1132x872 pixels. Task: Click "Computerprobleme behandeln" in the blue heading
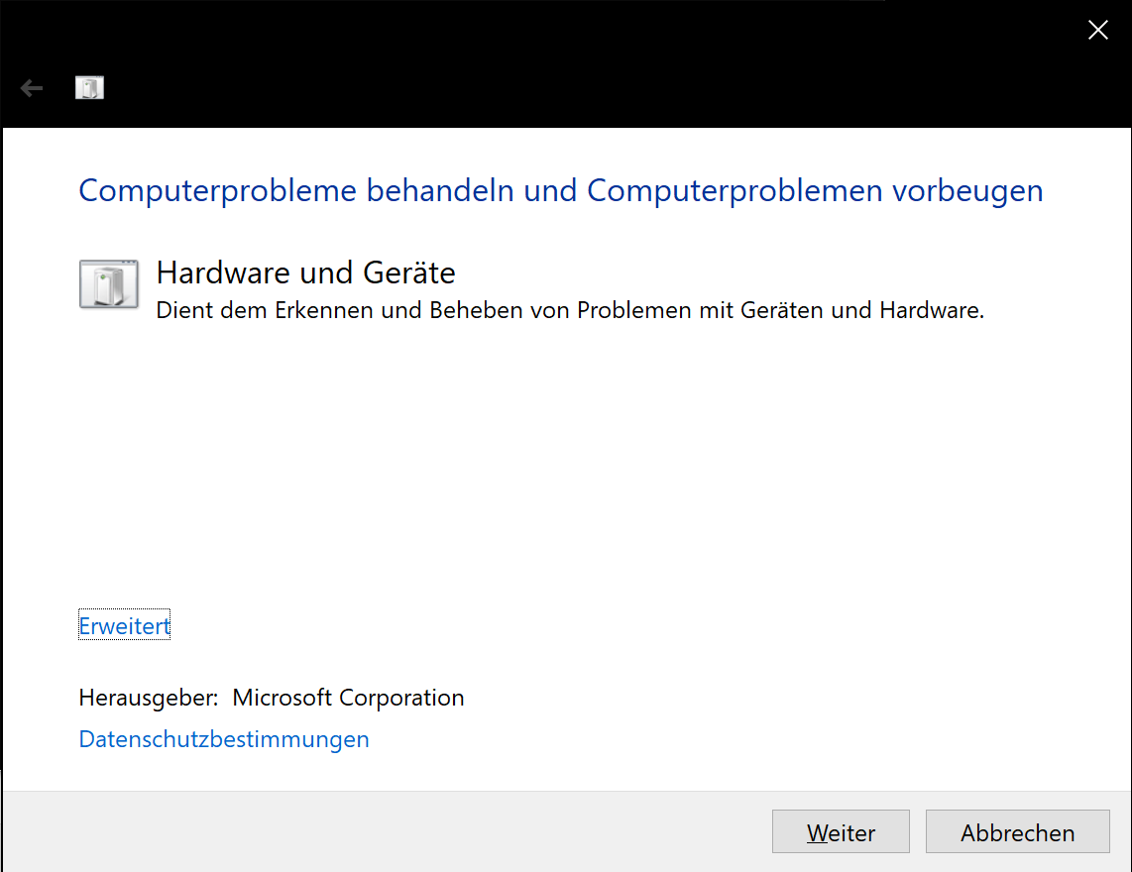pyautogui.click(x=296, y=190)
